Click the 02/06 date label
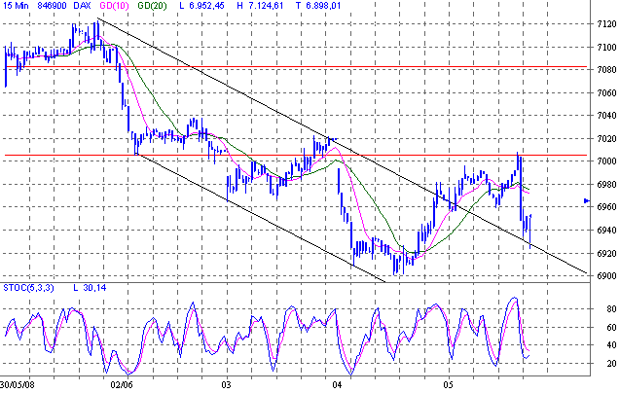 (121, 384)
